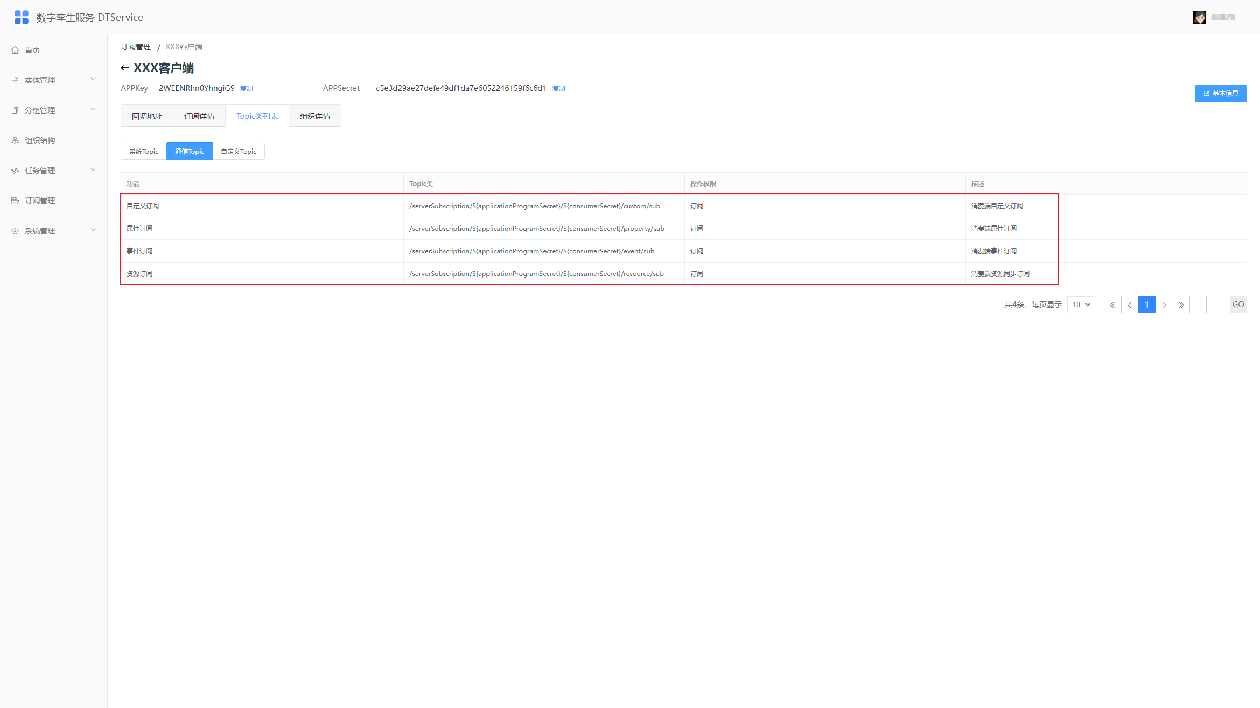Image resolution: width=1260 pixels, height=708 pixels.
Task: Open the user avatar in header
Action: pyautogui.click(x=1199, y=17)
